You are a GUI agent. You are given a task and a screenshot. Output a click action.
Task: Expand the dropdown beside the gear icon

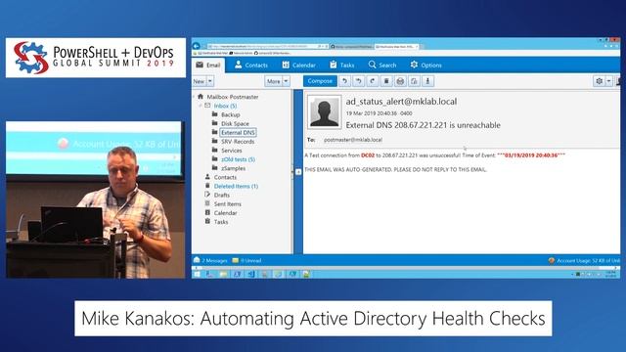point(608,81)
